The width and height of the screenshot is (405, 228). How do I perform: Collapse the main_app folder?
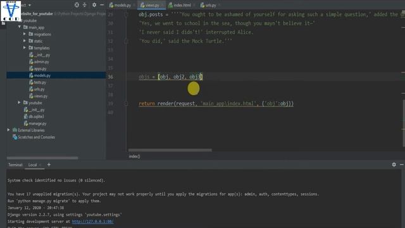pos(20,27)
